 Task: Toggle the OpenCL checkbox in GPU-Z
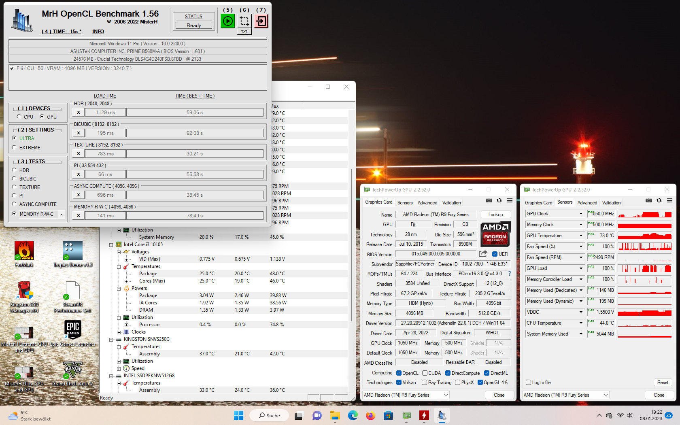399,373
